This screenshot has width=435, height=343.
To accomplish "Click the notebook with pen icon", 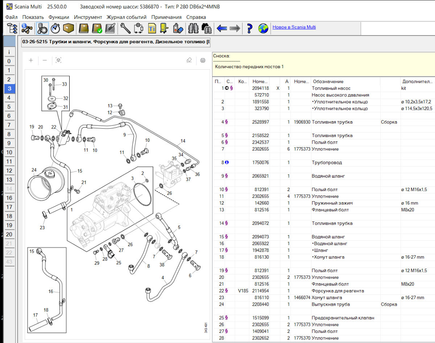I will coord(110,28).
